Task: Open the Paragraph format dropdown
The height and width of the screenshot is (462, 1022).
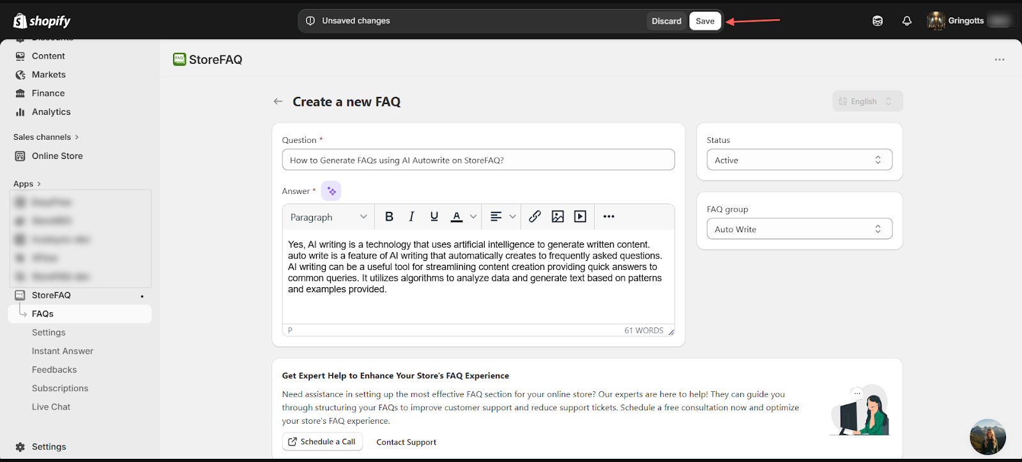Action: 328,217
